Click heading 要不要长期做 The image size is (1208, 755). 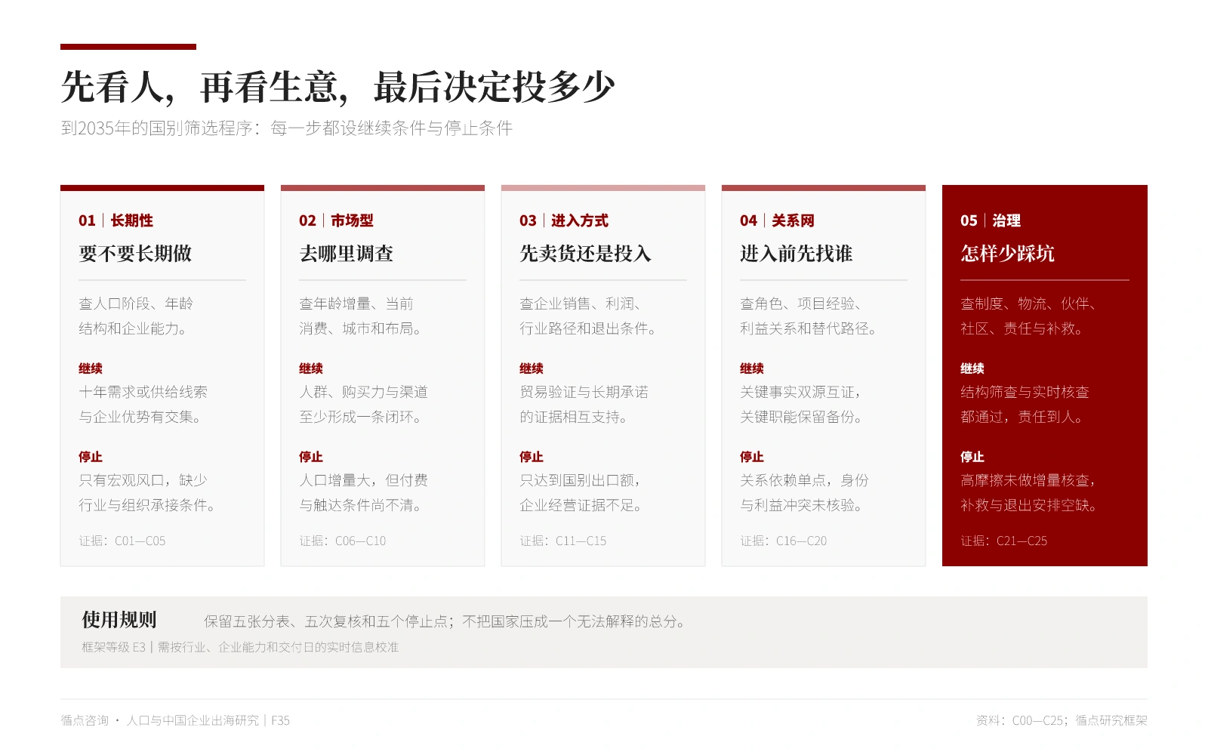point(135,254)
